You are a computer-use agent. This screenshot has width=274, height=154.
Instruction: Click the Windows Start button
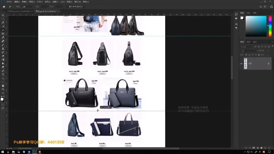2,152
